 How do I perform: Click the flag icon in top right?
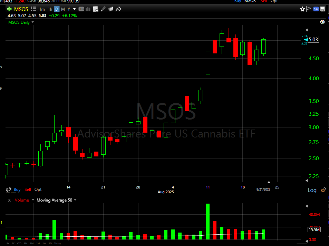click(x=309, y=9)
